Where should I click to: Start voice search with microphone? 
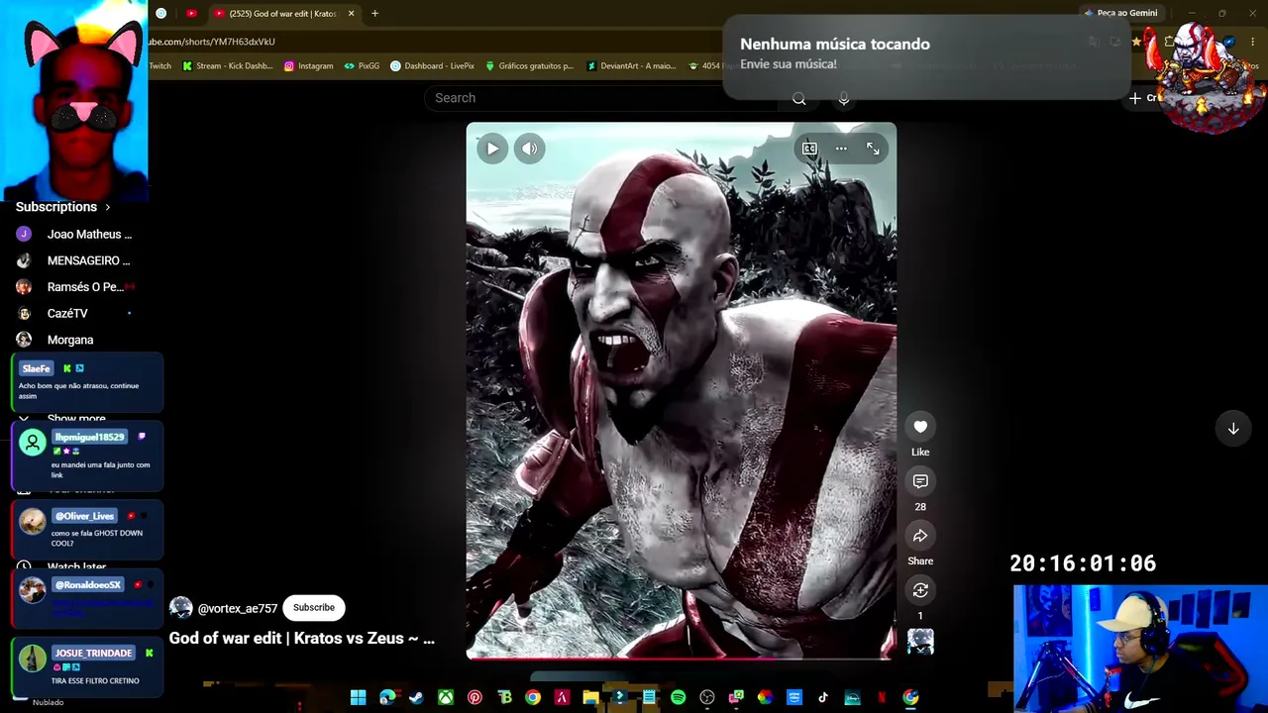[x=844, y=99]
